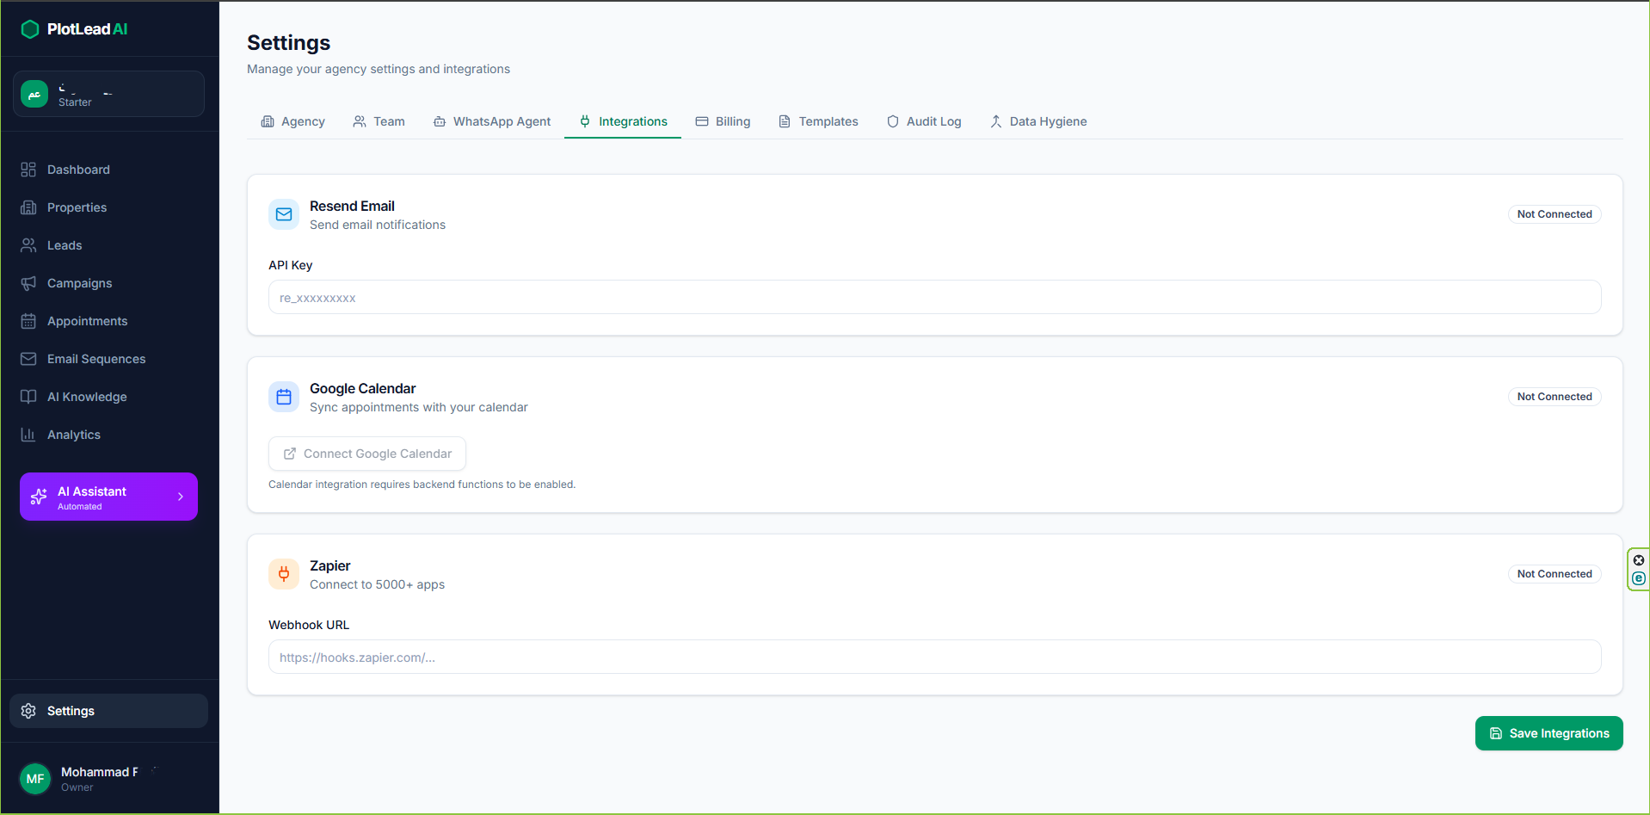Click Zapier Not Connected badge

tap(1555, 574)
